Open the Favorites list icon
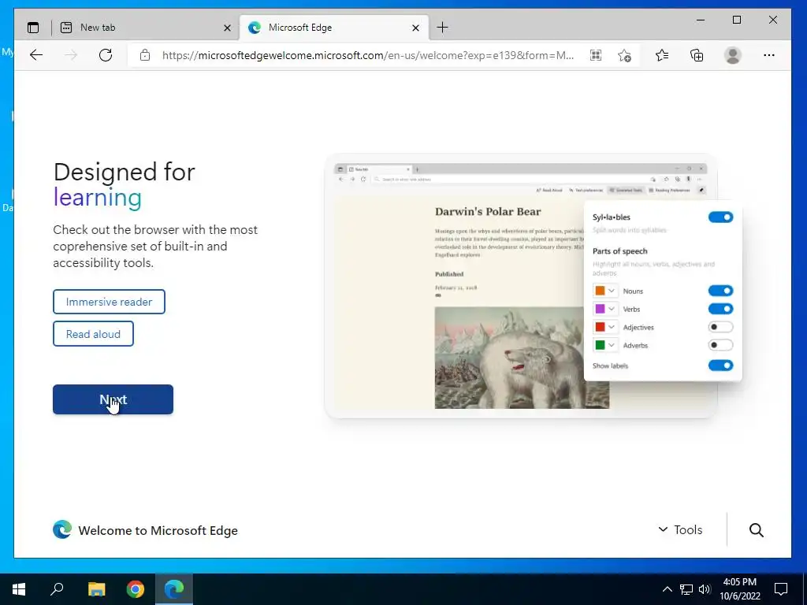The height and width of the screenshot is (605, 807). [x=662, y=55]
